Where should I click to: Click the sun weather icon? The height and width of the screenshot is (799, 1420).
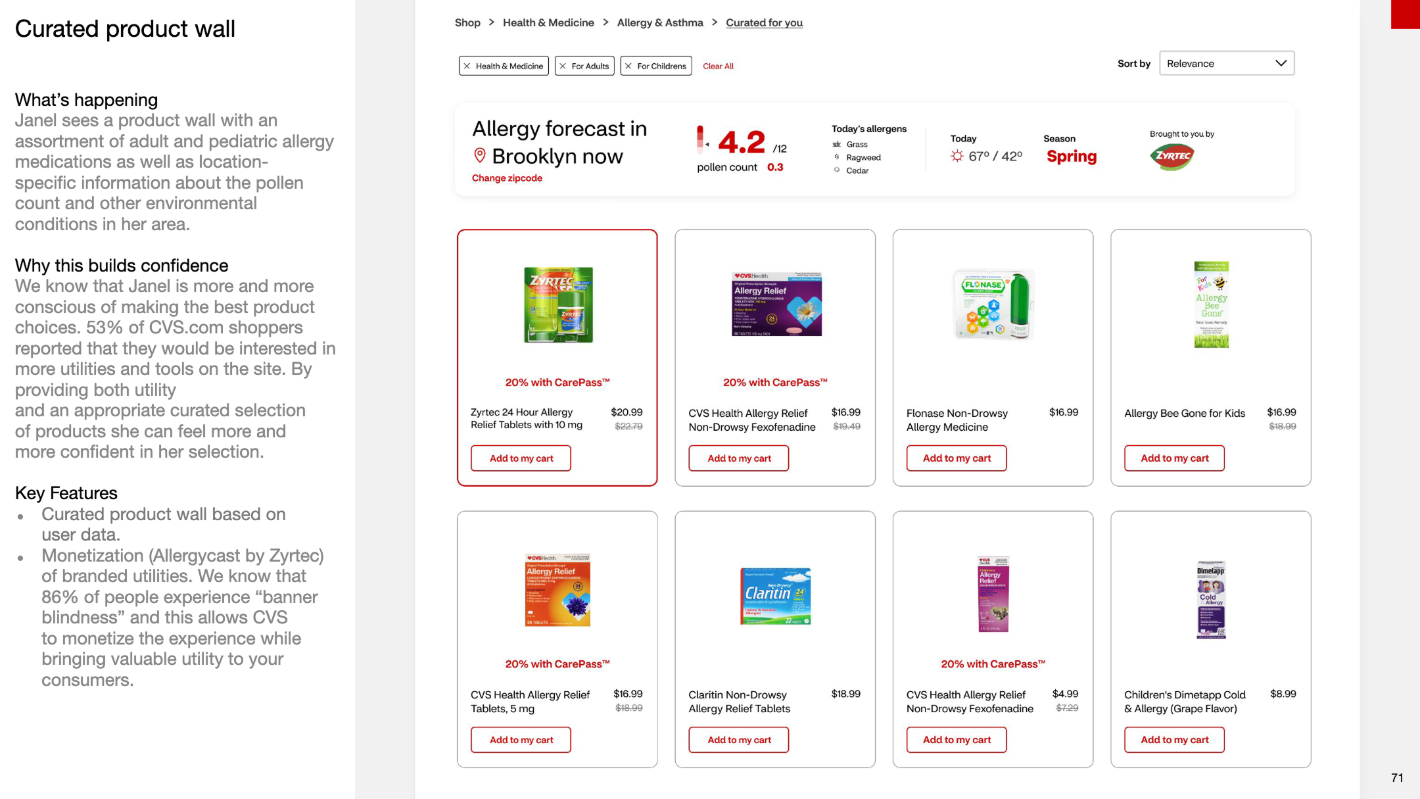pos(957,156)
